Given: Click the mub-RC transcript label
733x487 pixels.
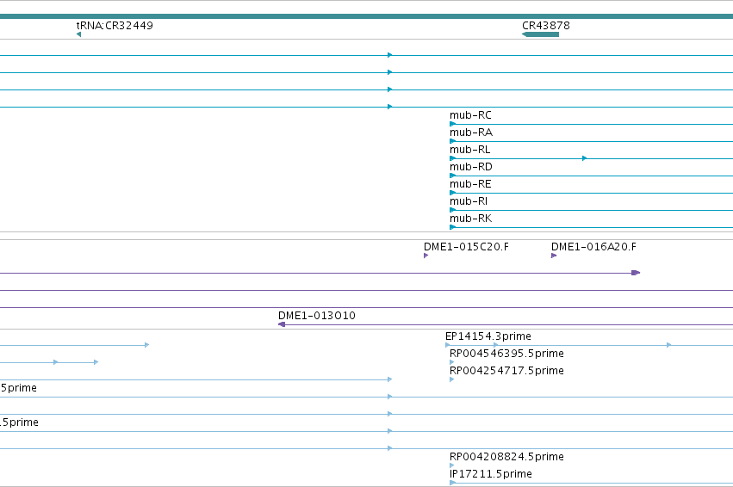Looking at the screenshot, I should click(470, 115).
